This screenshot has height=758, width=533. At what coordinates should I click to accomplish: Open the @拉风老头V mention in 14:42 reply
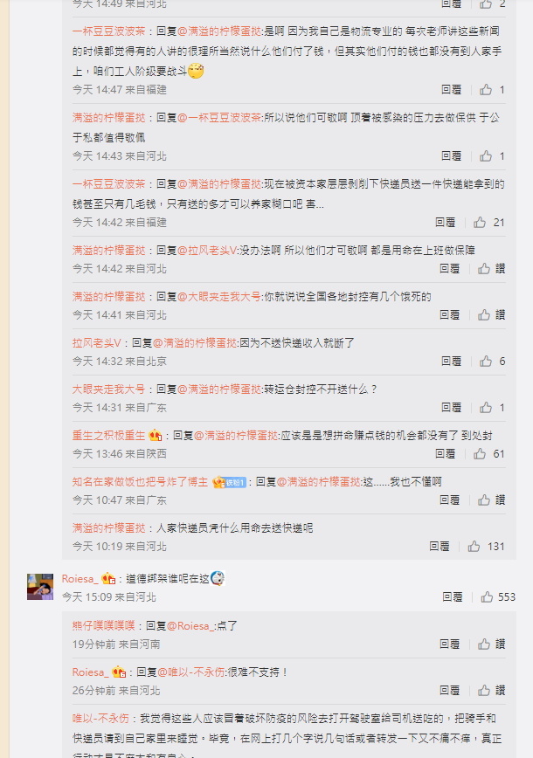[x=207, y=250]
